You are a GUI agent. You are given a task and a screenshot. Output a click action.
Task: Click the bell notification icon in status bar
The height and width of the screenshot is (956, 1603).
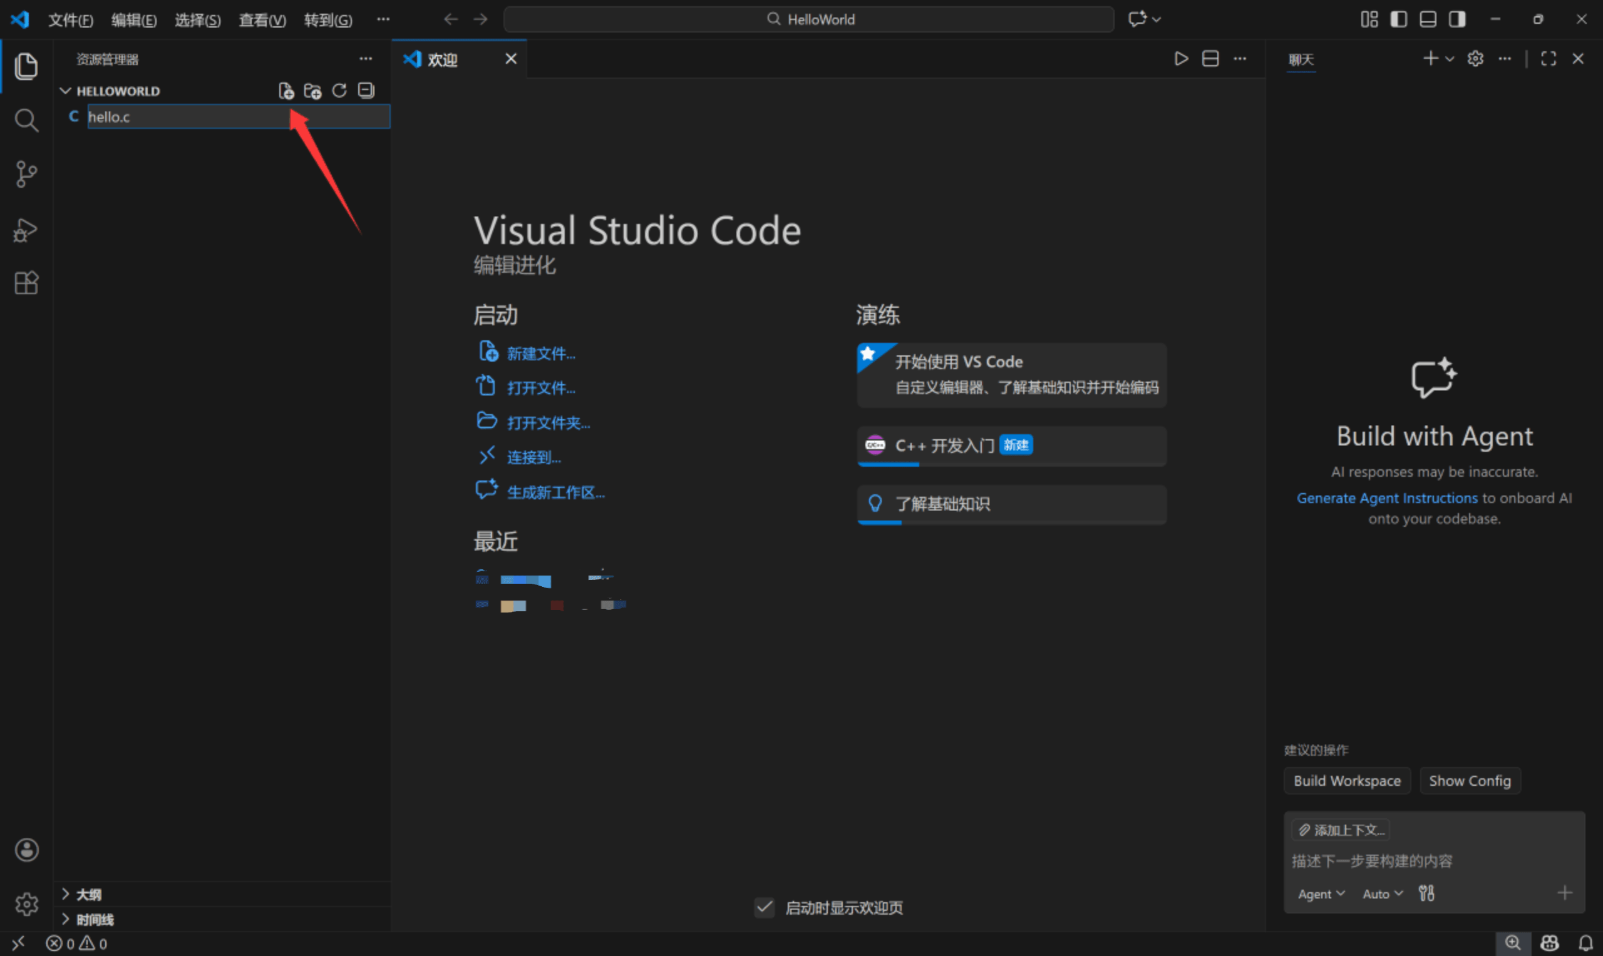(x=1585, y=943)
